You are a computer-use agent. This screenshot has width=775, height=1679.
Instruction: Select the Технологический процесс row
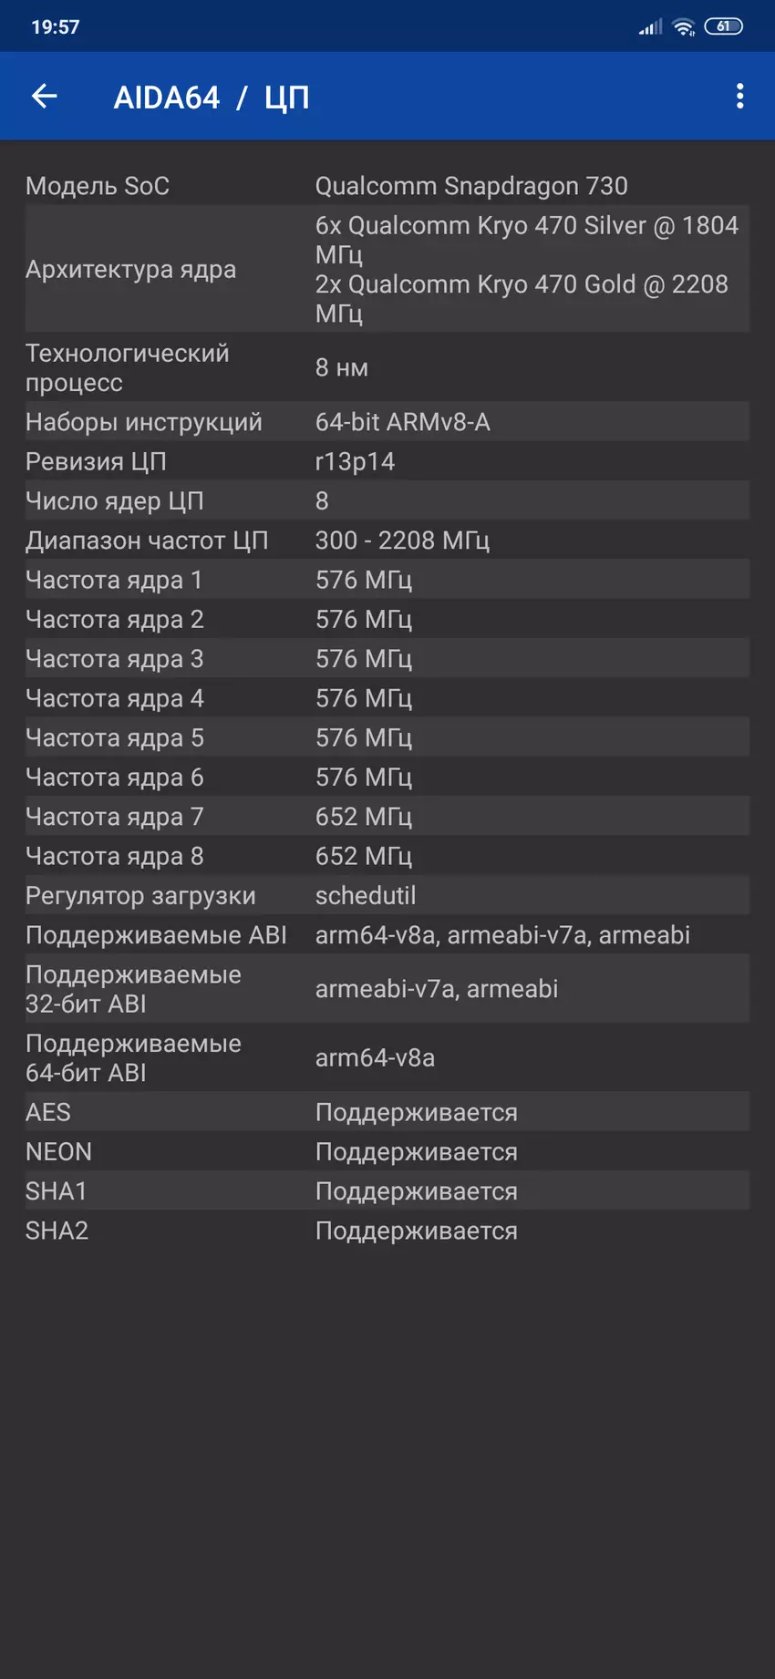point(387,367)
